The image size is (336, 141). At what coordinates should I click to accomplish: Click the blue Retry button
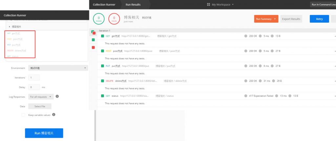point(319,19)
